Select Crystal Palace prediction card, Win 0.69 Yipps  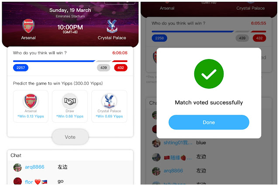click(109, 106)
